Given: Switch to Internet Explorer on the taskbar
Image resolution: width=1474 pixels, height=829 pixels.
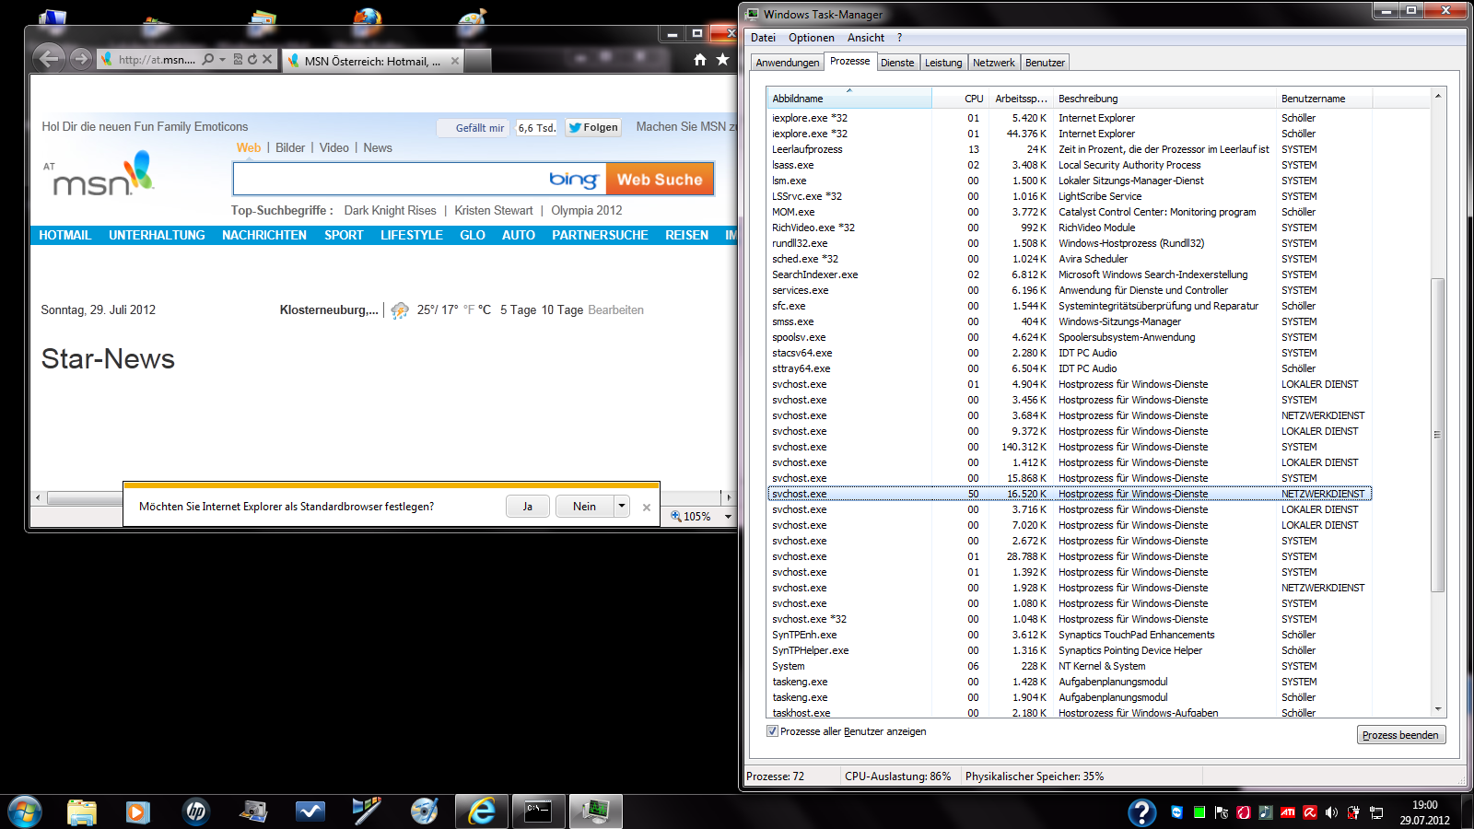Looking at the screenshot, I should click(482, 811).
